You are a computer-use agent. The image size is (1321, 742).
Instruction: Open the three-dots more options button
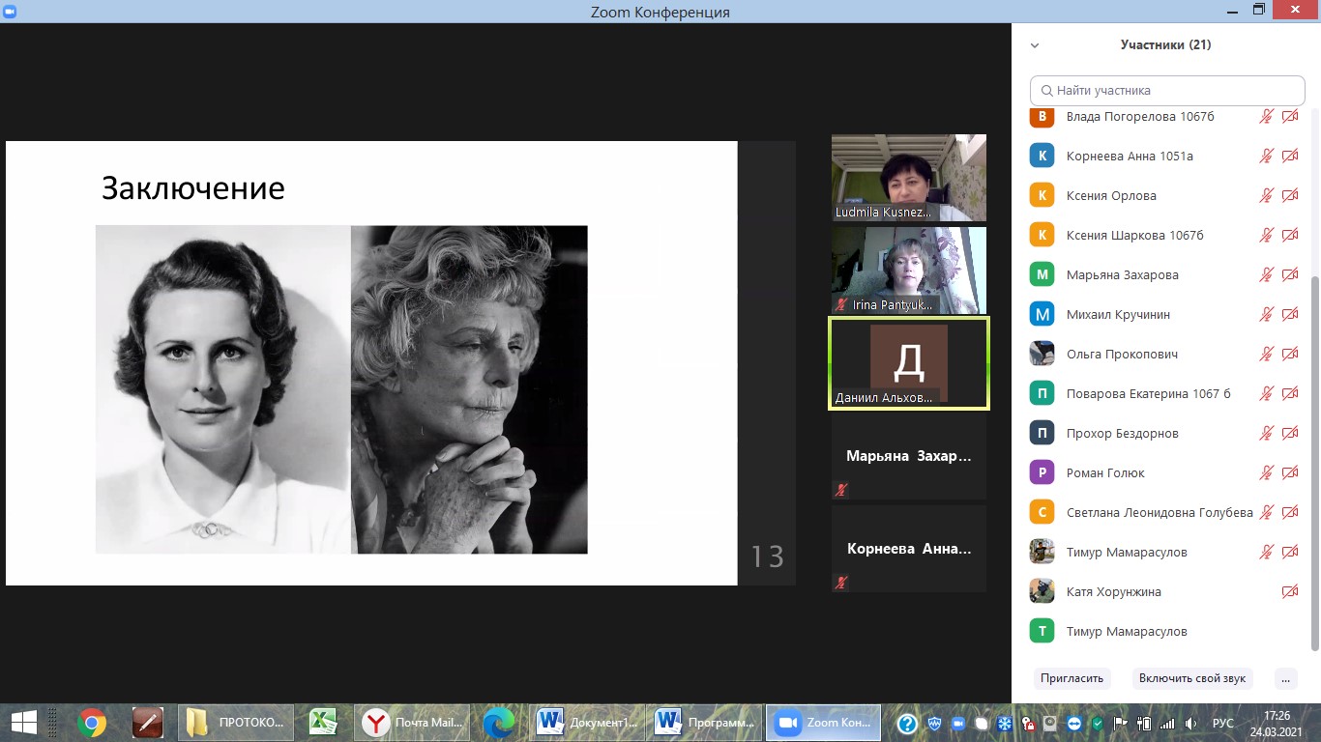point(1285,678)
